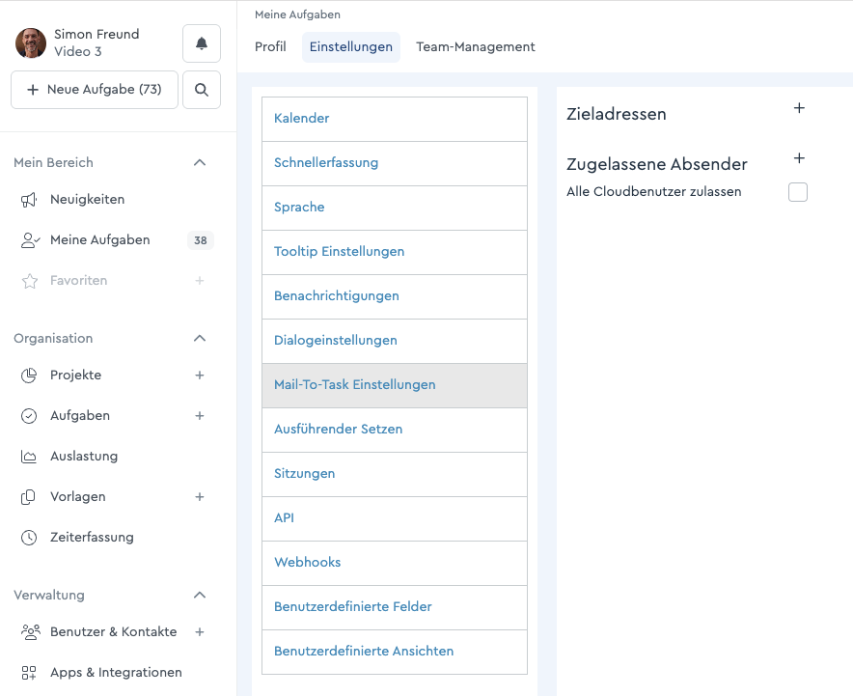Collapse the Verwaltung section
853x696 pixels.
pyautogui.click(x=200, y=596)
